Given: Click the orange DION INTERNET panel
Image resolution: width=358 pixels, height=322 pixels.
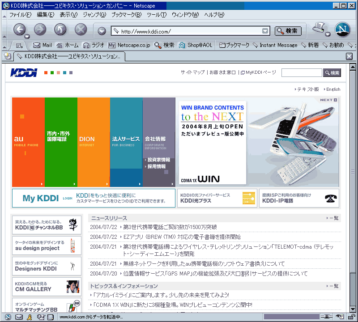Looking at the screenshot, I should 94,142.
